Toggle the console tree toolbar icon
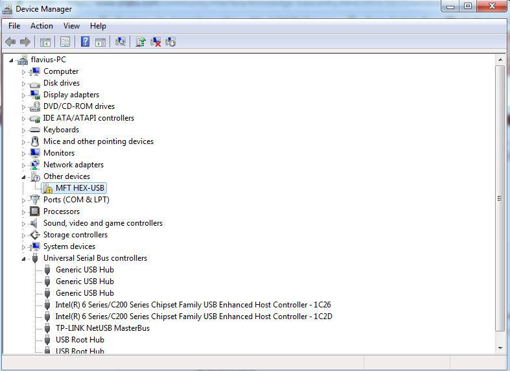Image resolution: width=510 pixels, height=371 pixels. (x=45, y=42)
